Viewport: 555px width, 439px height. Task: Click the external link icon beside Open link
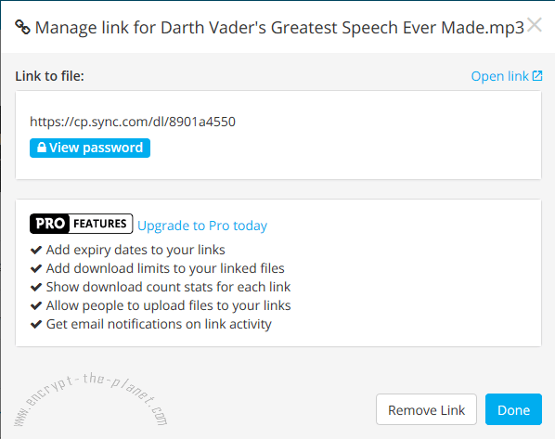tap(537, 76)
